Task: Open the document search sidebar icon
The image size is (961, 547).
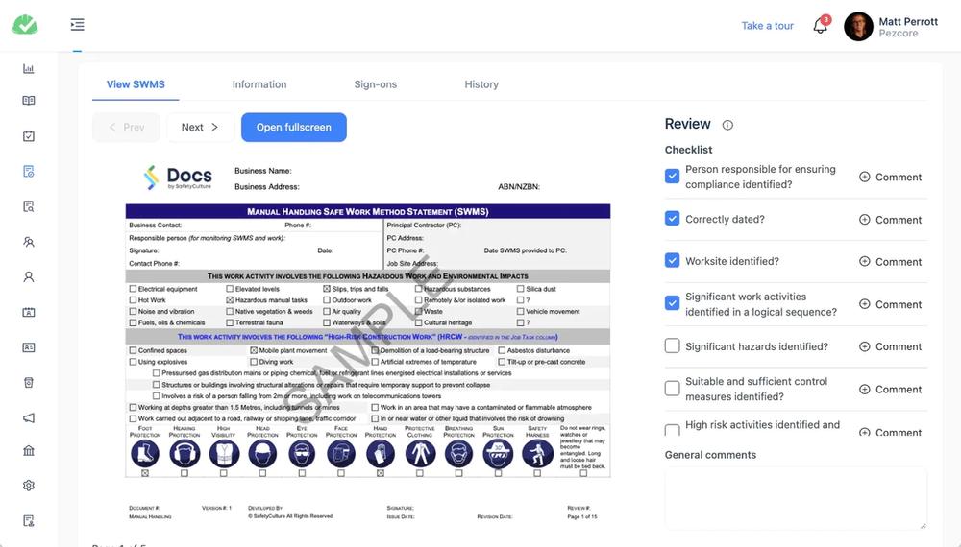Action: click(x=28, y=206)
